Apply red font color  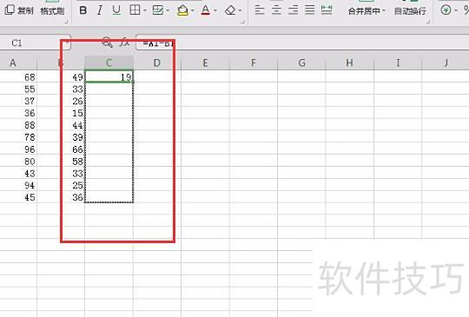206,10
